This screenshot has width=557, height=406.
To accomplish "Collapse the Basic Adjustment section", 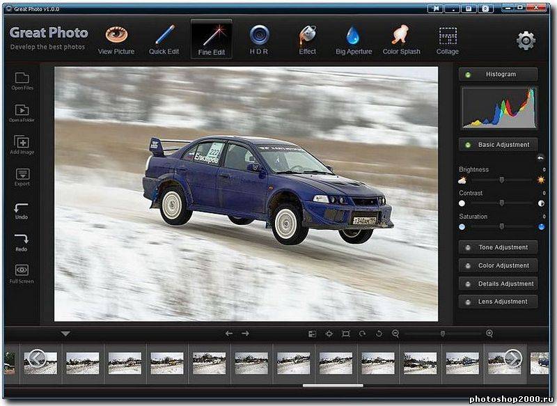I will (x=498, y=145).
